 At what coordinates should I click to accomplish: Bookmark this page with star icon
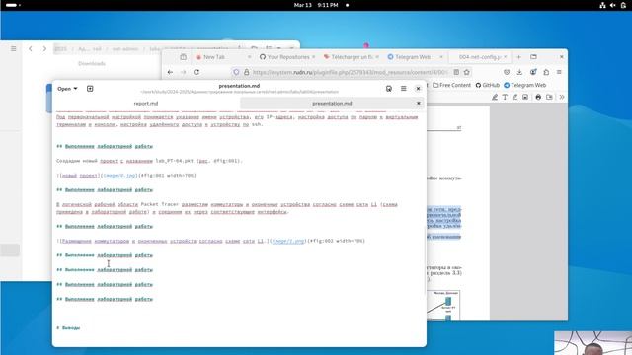click(467, 72)
